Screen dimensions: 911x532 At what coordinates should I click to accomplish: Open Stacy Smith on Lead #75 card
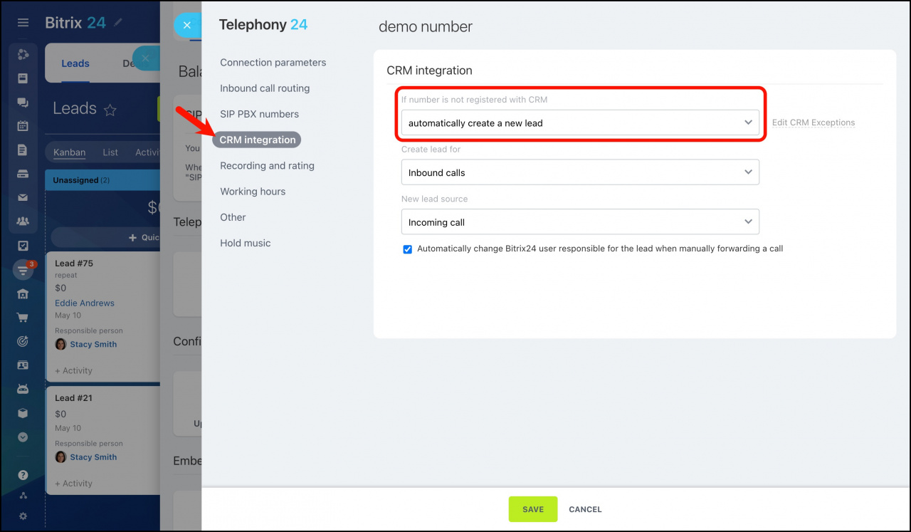(x=93, y=344)
